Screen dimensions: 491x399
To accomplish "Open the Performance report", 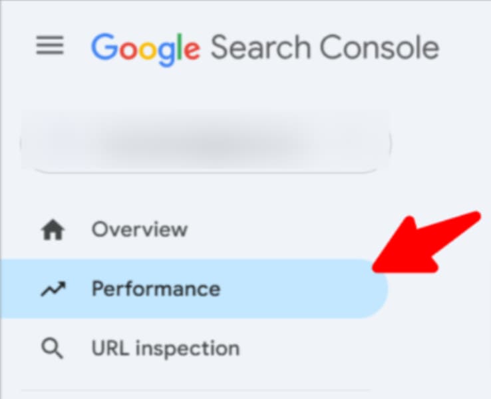I will point(156,289).
